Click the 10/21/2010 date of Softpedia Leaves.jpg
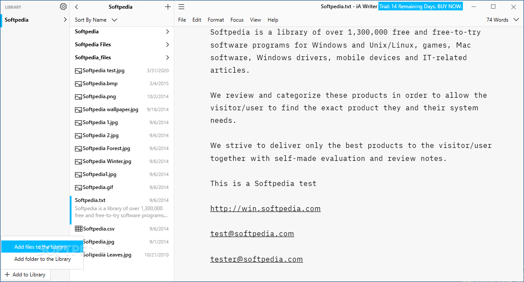This screenshot has width=524, height=282. [x=156, y=255]
